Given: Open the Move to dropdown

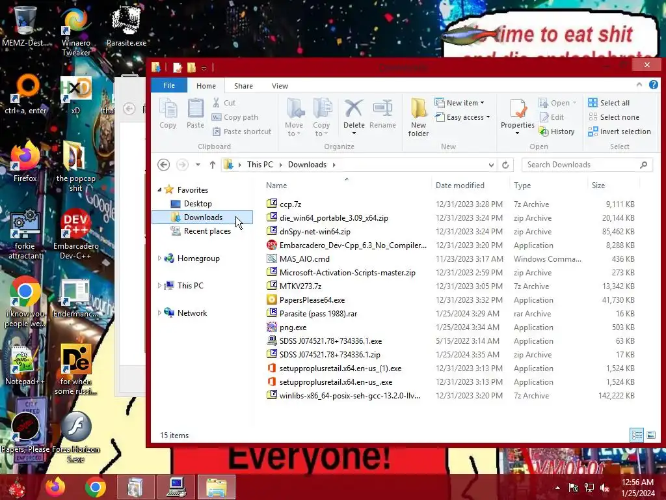Looking at the screenshot, I should click(x=294, y=117).
